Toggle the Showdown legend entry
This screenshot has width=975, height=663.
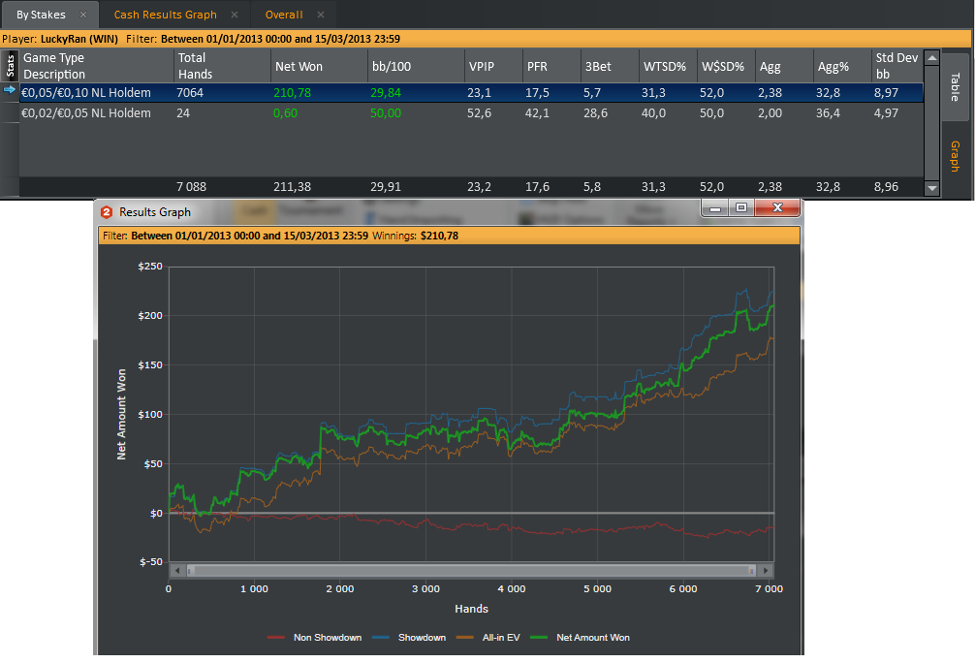[409, 638]
